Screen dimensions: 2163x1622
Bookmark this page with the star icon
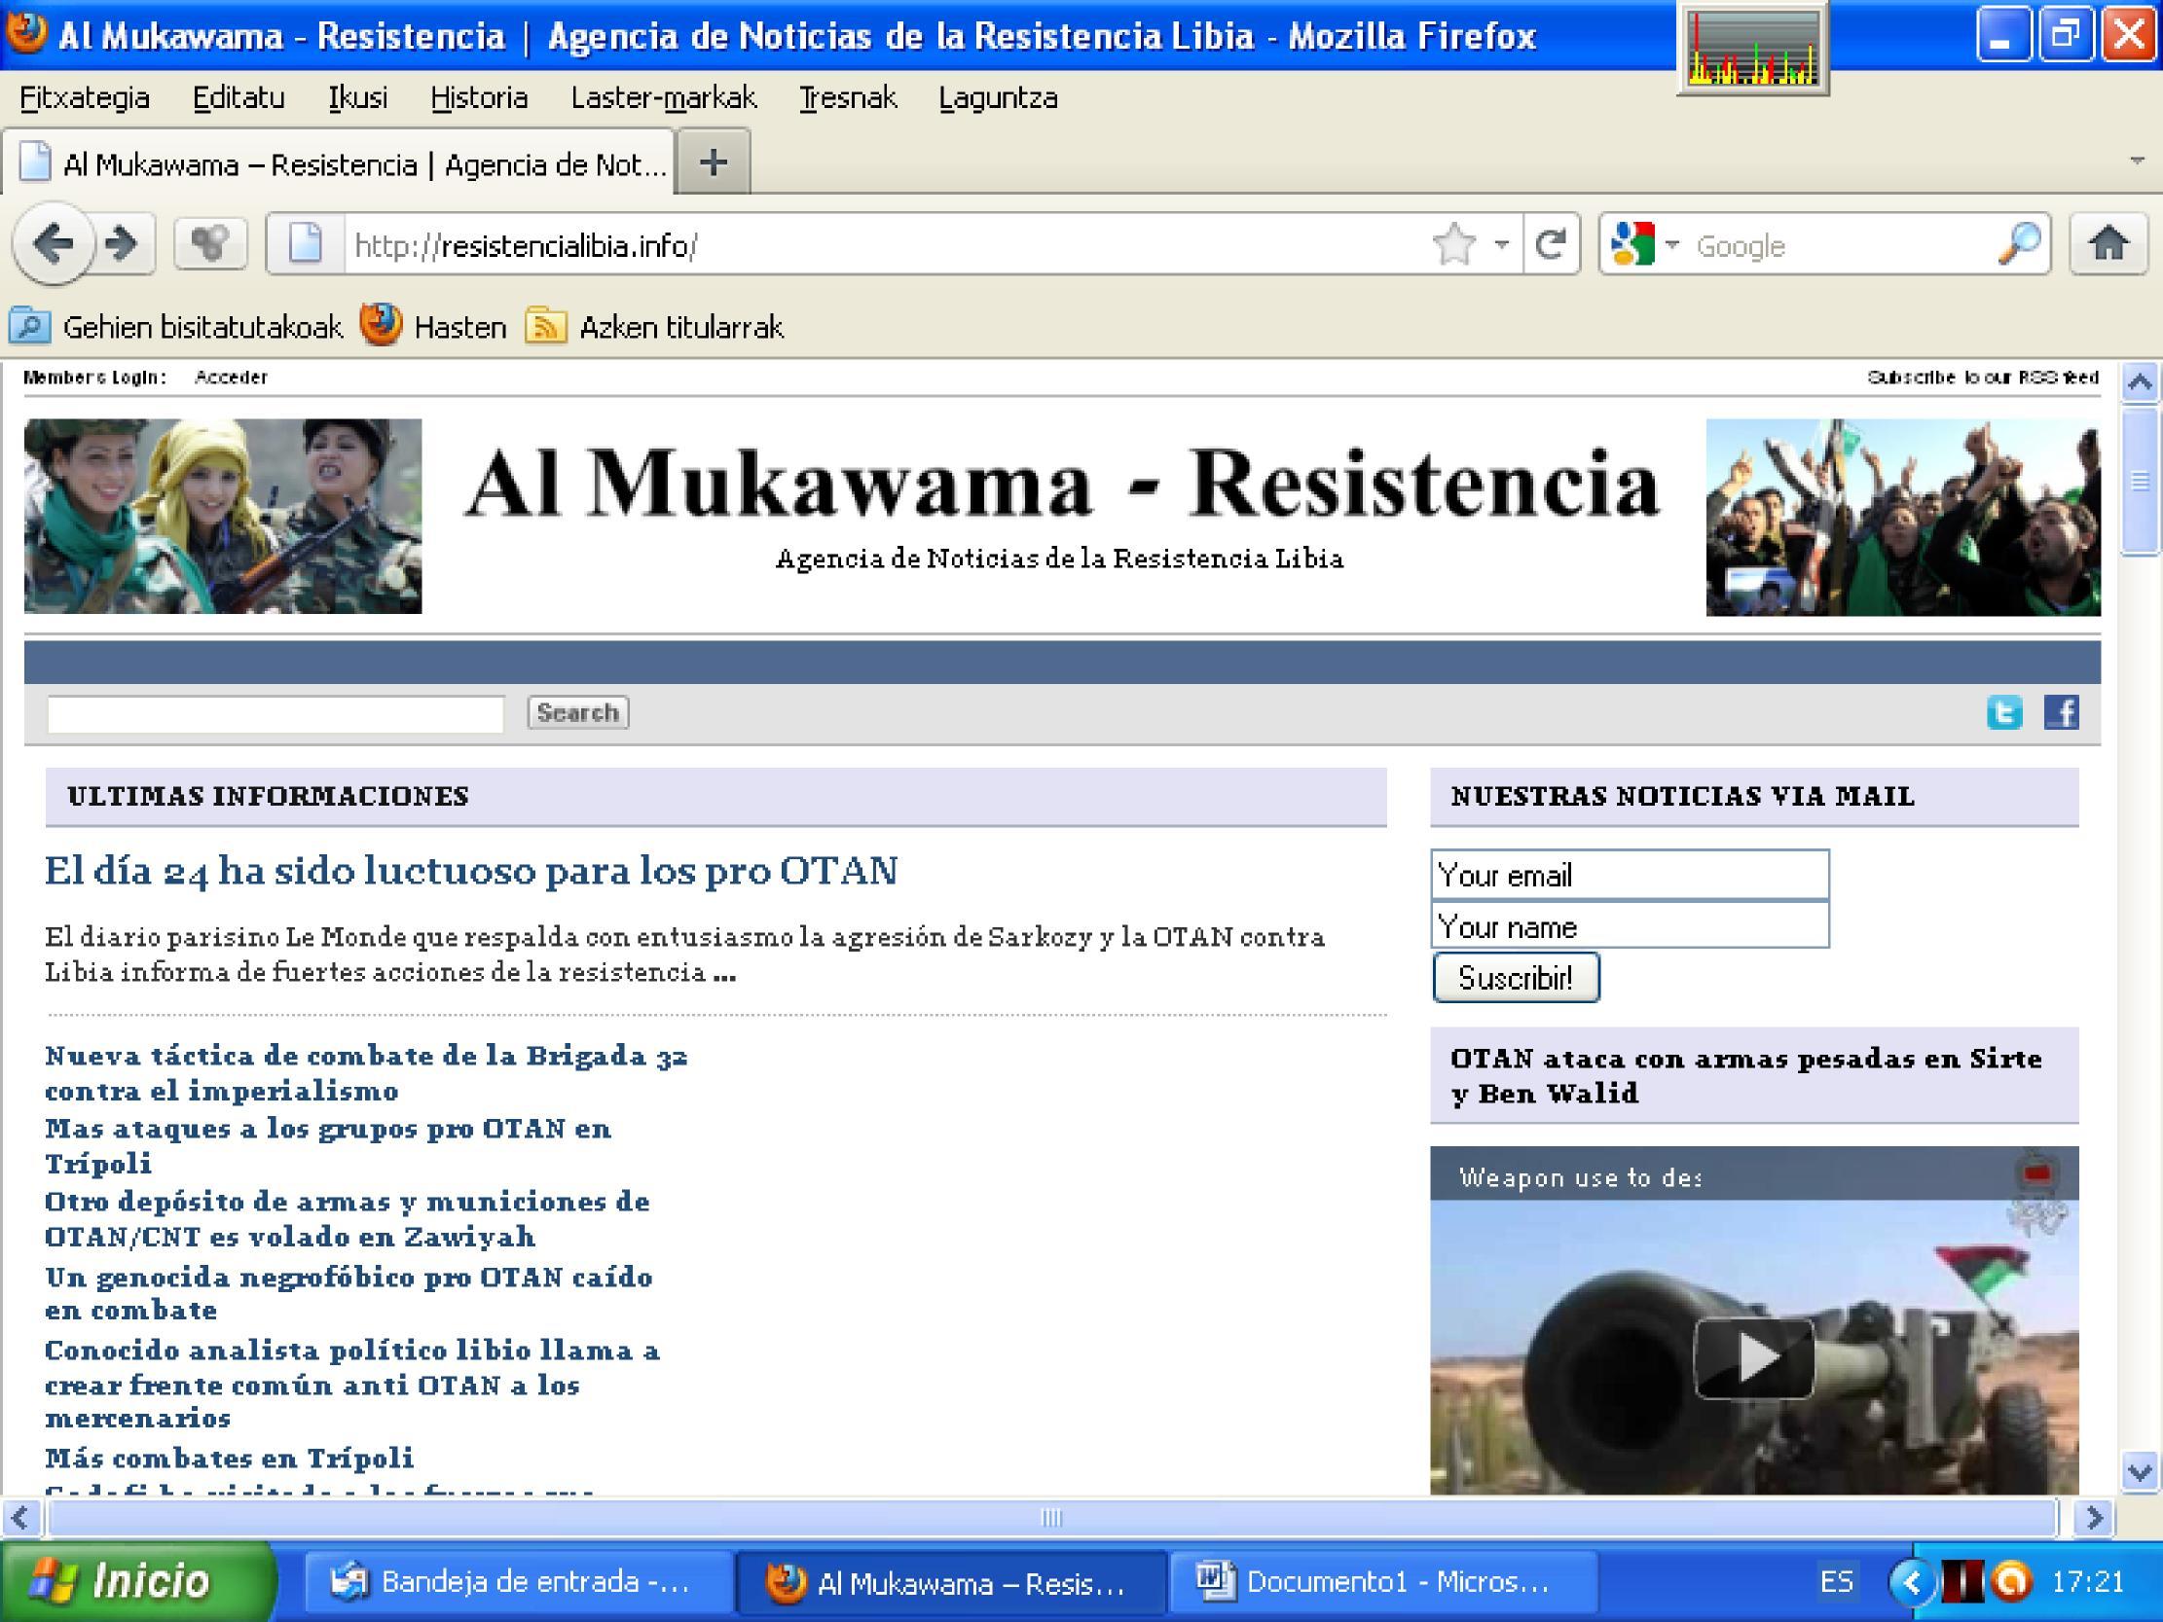coord(1454,243)
